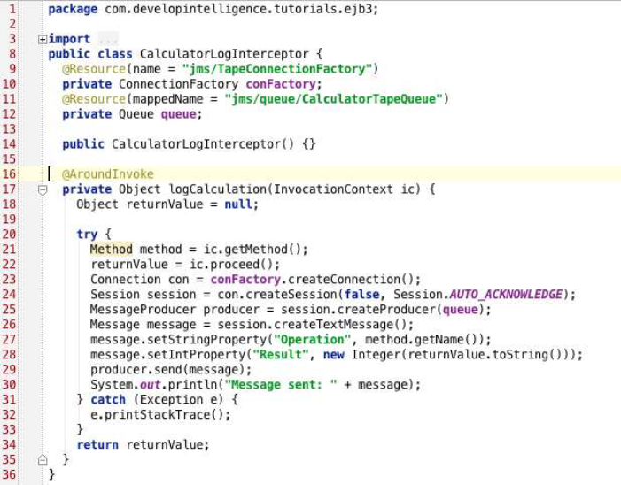The width and height of the screenshot is (621, 485).
Task: Click the @AroundInvoke annotation
Action: tap(107, 174)
